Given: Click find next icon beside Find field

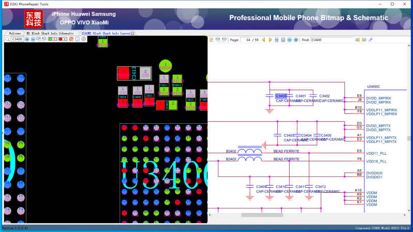Looking at the screenshot, I should (x=364, y=40).
